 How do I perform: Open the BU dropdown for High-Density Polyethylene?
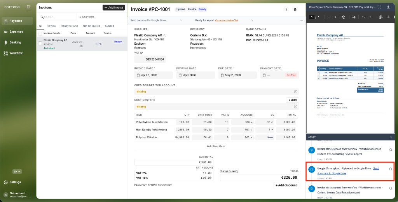click(265, 130)
